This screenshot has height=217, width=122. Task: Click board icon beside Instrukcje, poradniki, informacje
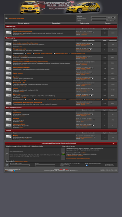pos(8,44)
